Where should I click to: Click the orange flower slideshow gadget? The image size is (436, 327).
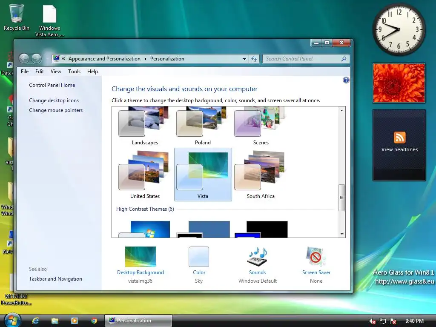[399, 83]
